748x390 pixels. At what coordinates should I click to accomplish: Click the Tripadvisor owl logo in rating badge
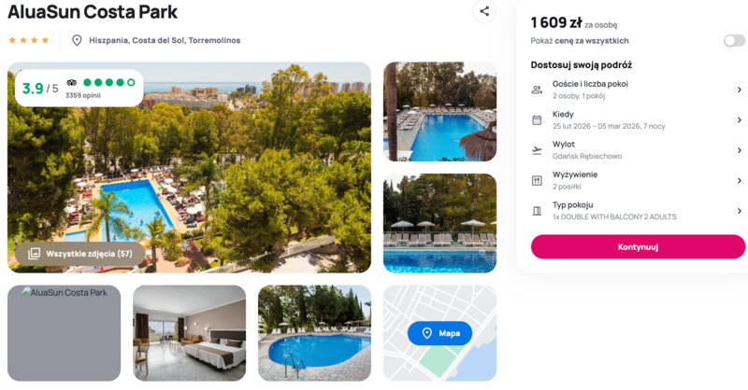pos(72,82)
